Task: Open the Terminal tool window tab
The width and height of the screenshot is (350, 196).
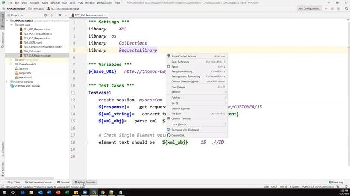Action: (63, 182)
